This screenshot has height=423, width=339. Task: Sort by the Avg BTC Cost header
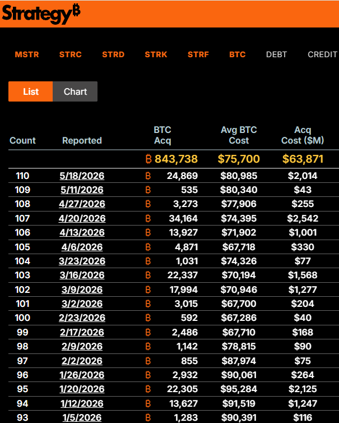coord(239,135)
